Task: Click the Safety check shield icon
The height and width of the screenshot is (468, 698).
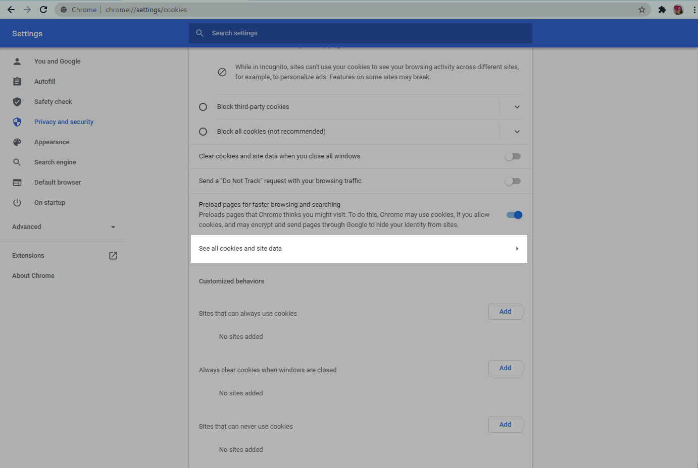Action: click(x=17, y=102)
